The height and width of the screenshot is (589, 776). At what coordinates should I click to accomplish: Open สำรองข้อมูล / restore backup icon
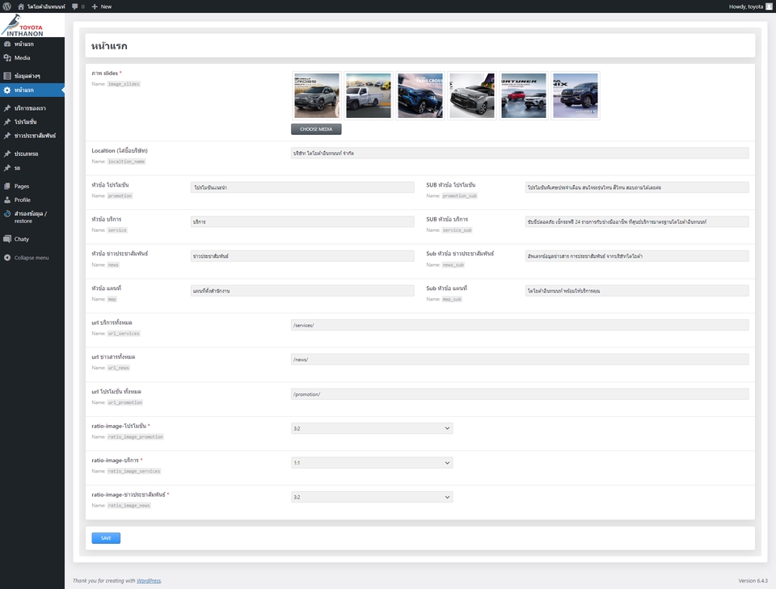click(7, 213)
